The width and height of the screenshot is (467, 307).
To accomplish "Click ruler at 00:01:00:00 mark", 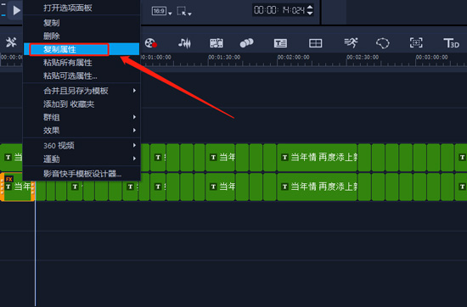I will click(x=155, y=58).
